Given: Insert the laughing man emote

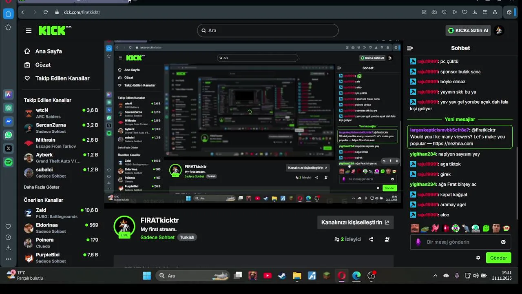Looking at the screenshot, I should (415, 228).
